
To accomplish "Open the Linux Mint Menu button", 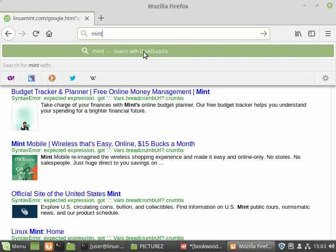I will pos(14,246).
